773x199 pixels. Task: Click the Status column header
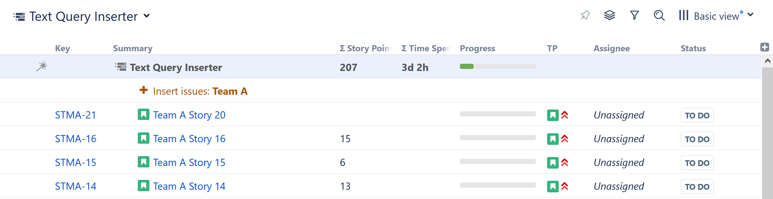tap(693, 48)
